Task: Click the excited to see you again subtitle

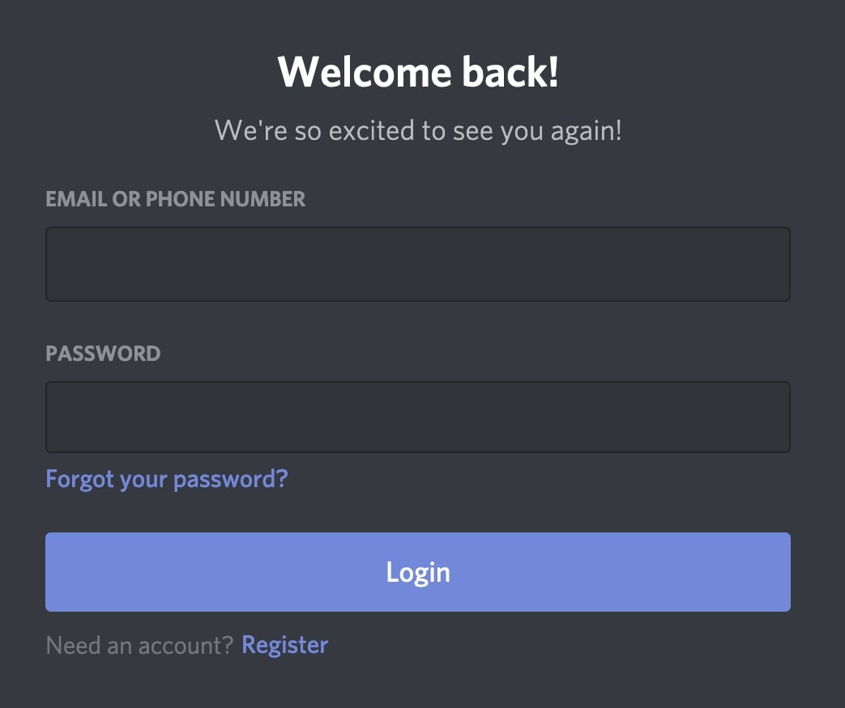Action: [x=418, y=130]
